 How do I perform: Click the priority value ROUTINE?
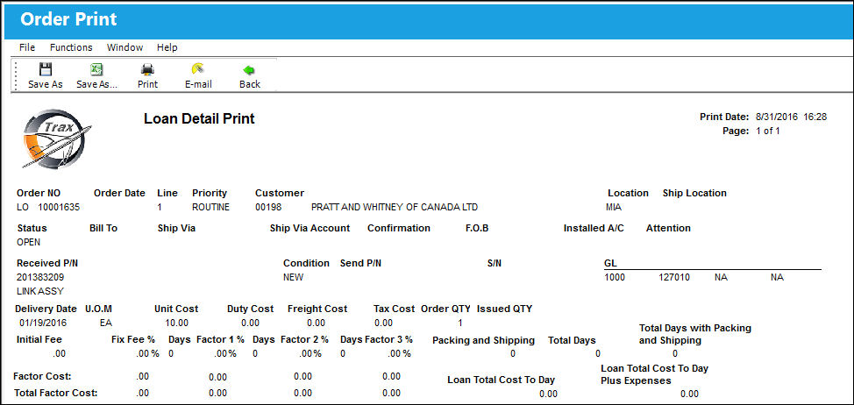(x=210, y=208)
